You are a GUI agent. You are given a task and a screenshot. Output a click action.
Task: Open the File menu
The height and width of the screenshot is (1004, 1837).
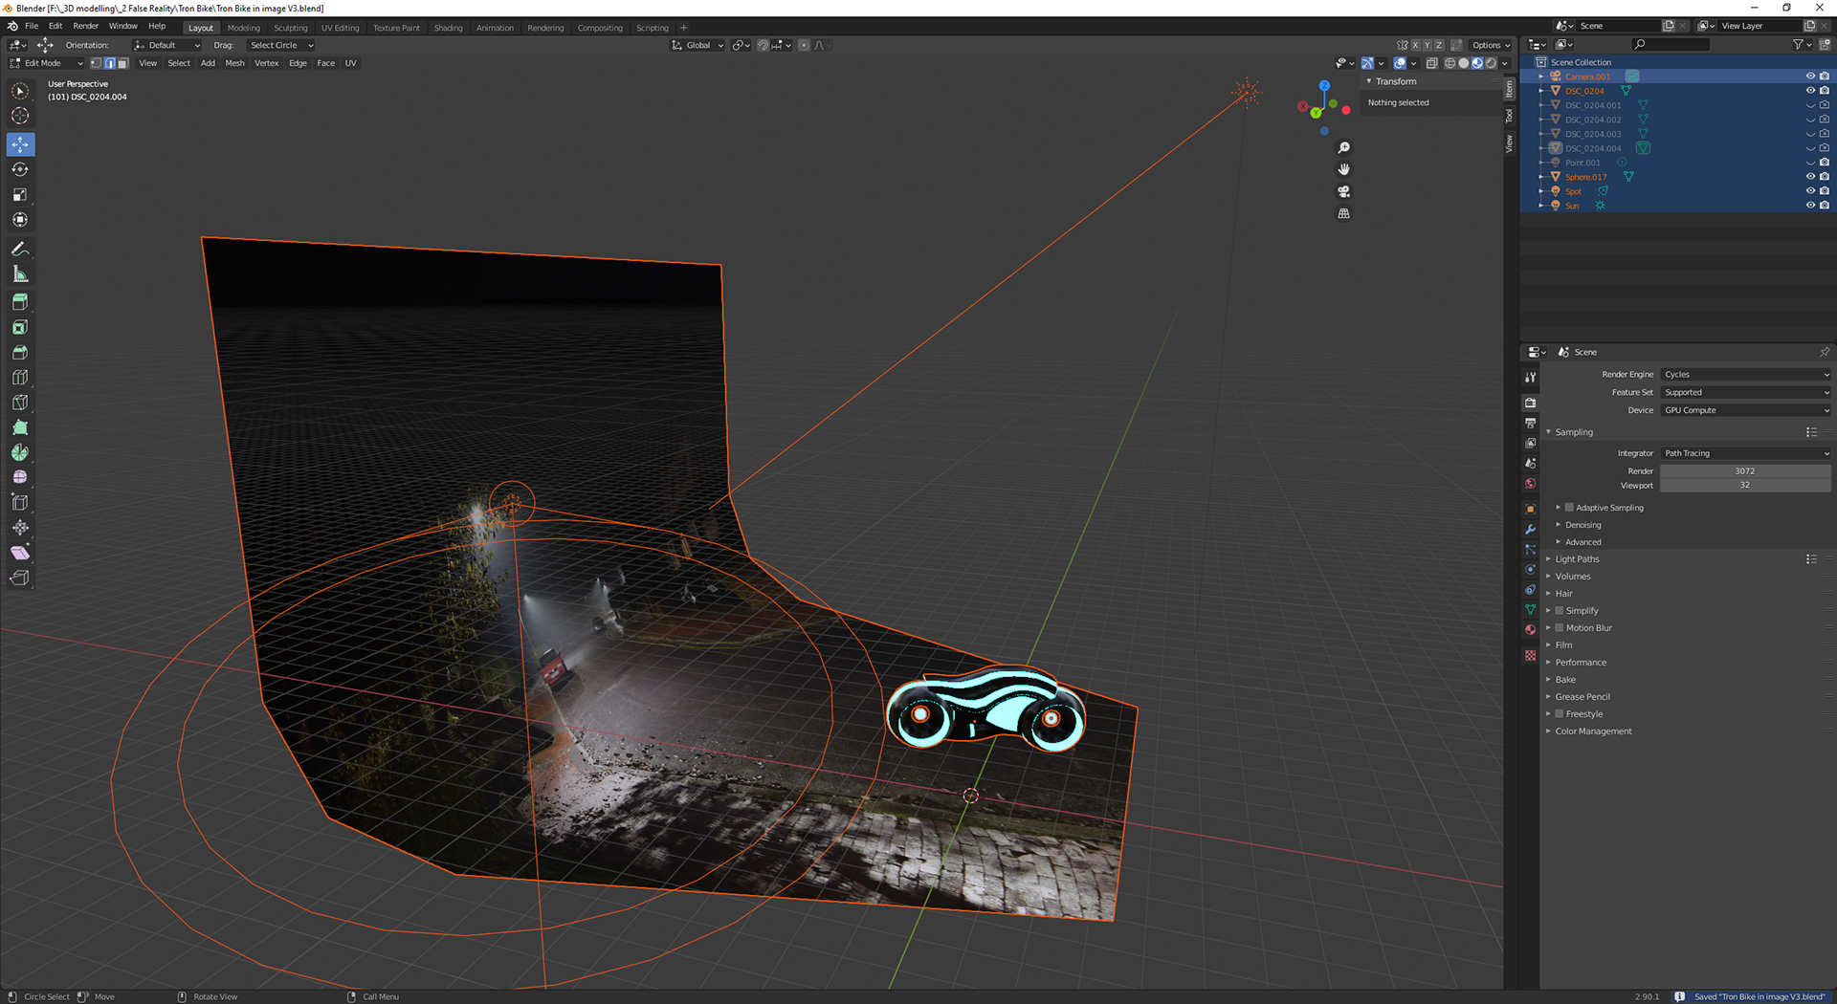32,26
